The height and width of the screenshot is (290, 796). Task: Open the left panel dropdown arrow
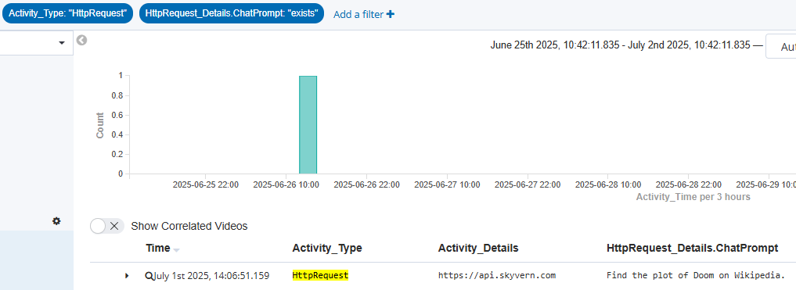pos(62,42)
